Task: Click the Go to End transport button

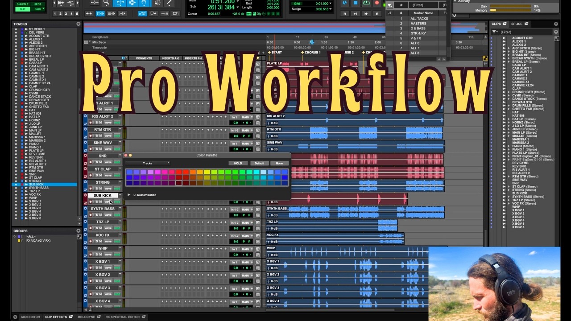Action: pyautogui.click(x=377, y=14)
